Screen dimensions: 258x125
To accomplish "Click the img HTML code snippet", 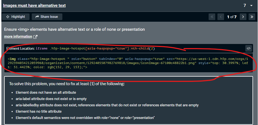I will tap(128, 63).
